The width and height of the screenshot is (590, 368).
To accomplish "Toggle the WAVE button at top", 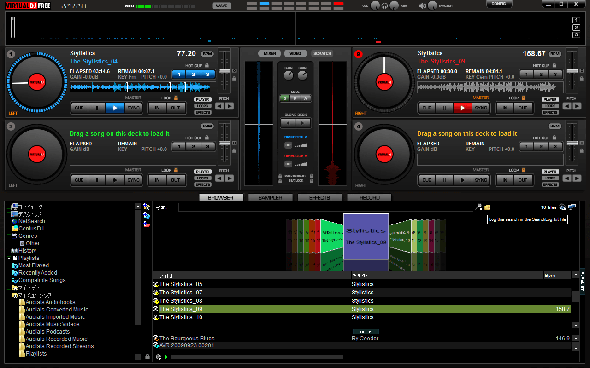I will 222,6.
